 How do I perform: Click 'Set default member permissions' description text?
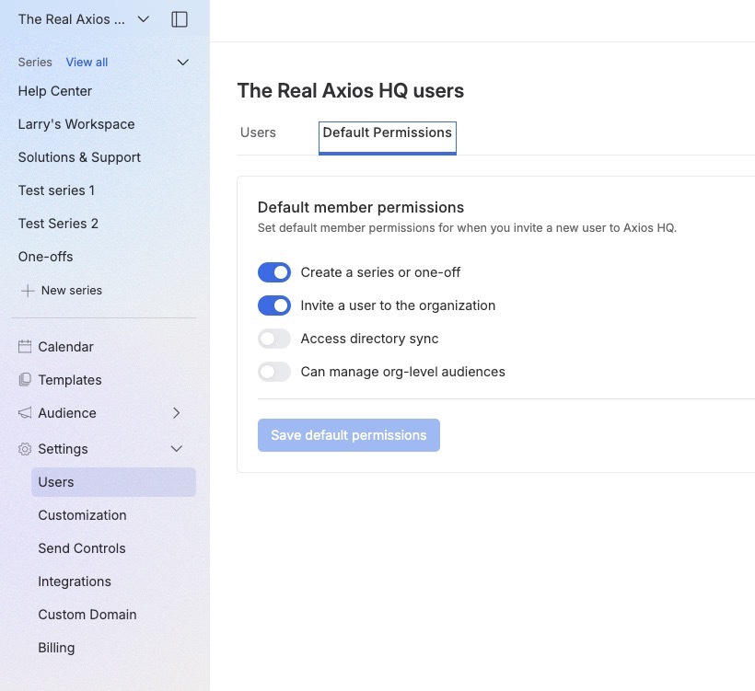pyautogui.click(x=467, y=228)
